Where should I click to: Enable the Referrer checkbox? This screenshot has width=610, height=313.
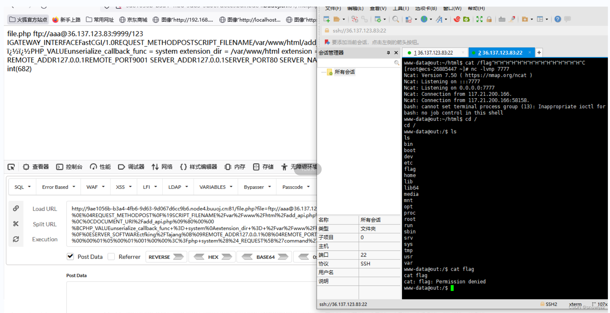pos(111,256)
